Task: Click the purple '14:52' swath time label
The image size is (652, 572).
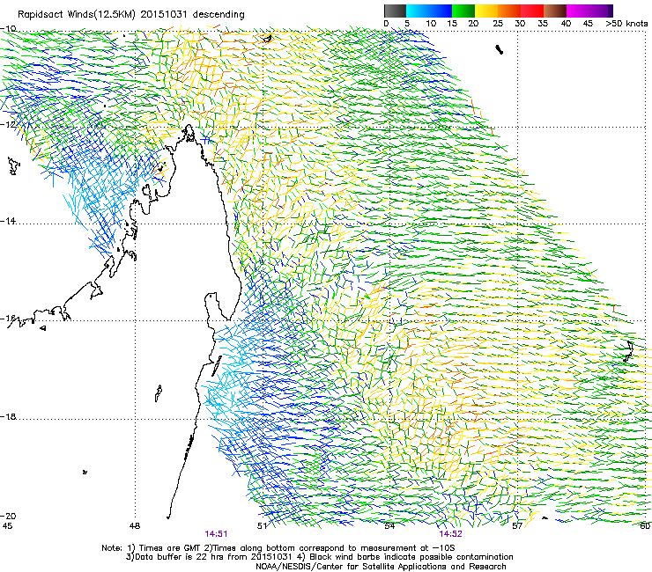Action: click(451, 534)
